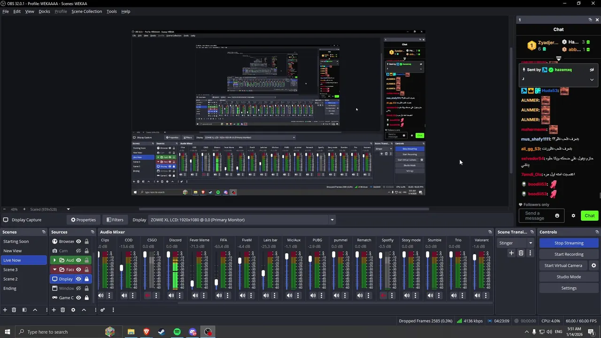This screenshot has height=338, width=601.
Task: Open source Properties button
Action: coord(83,220)
